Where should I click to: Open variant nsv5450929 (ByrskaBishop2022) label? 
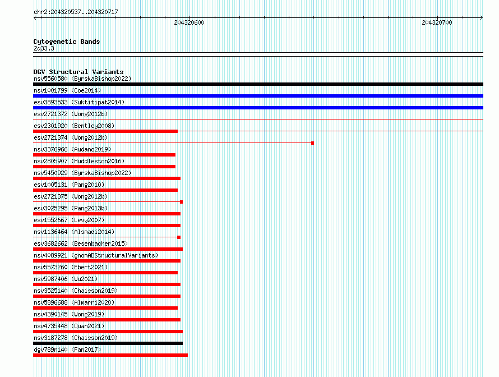tap(82, 173)
